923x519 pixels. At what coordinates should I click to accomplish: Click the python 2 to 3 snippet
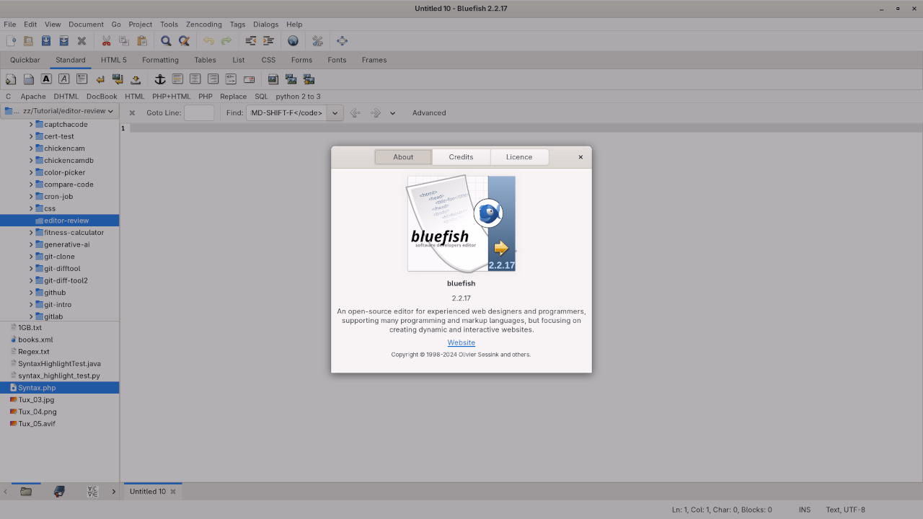(298, 97)
